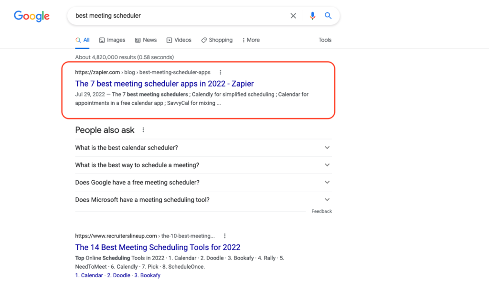Image resolution: width=489 pixels, height=293 pixels.
Task: Open the Zapier 7 best meeting scheduler link
Action: 164,84
